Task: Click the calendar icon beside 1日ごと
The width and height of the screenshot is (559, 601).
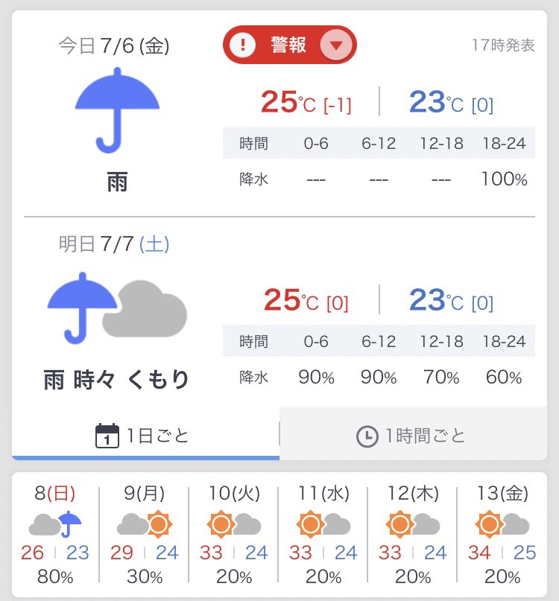Action: pyautogui.click(x=107, y=436)
